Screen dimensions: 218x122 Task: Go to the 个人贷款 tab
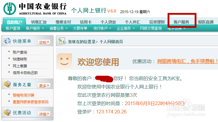(108, 22)
